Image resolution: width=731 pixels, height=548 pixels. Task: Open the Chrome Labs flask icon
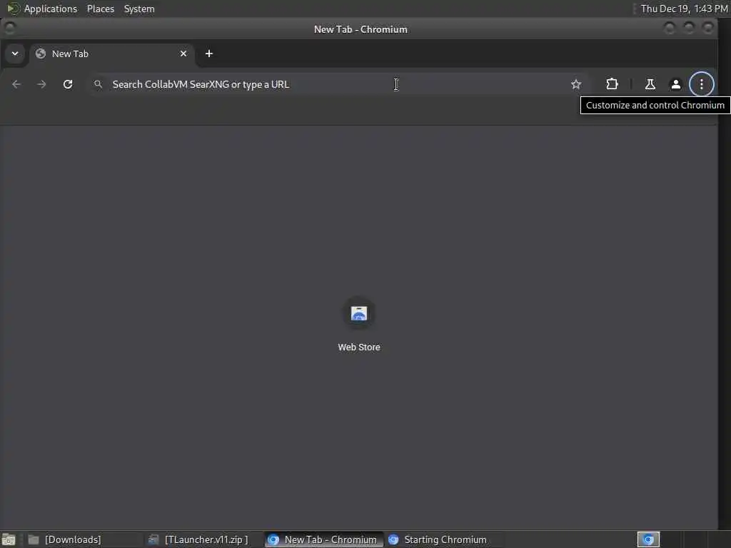tap(650, 84)
